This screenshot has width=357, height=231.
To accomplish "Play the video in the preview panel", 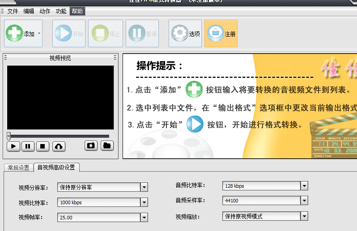I will pyautogui.click(x=13, y=146).
